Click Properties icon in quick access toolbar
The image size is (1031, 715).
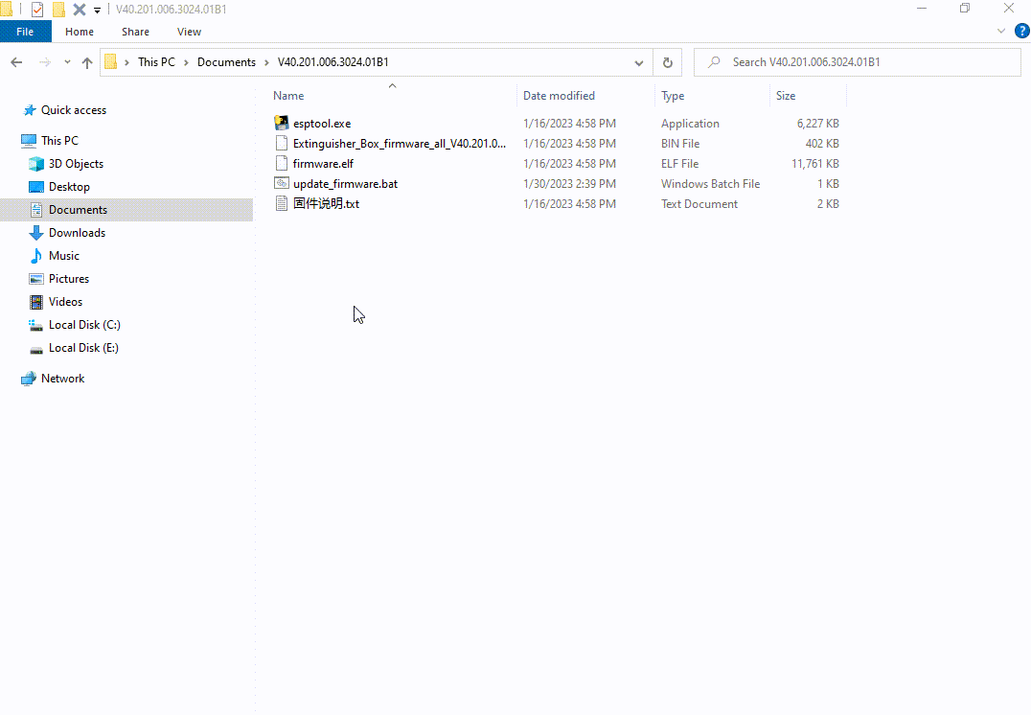[37, 10]
